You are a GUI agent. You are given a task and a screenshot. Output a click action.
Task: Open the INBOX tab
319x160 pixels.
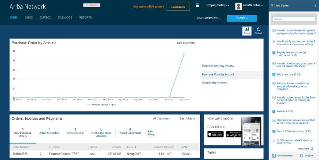tap(29, 18)
